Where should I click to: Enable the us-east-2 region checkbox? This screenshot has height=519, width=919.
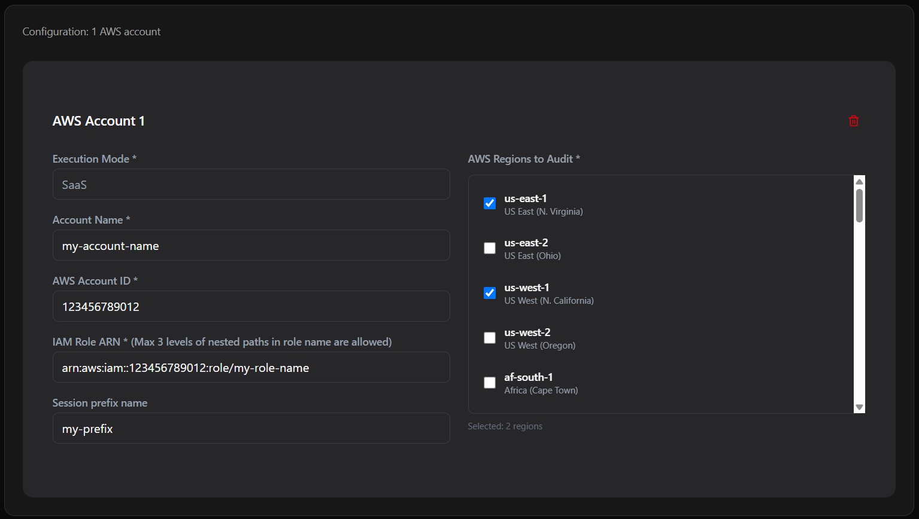(490, 248)
